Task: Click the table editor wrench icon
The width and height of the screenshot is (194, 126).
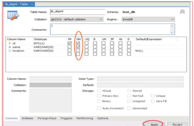Action: coord(13,15)
